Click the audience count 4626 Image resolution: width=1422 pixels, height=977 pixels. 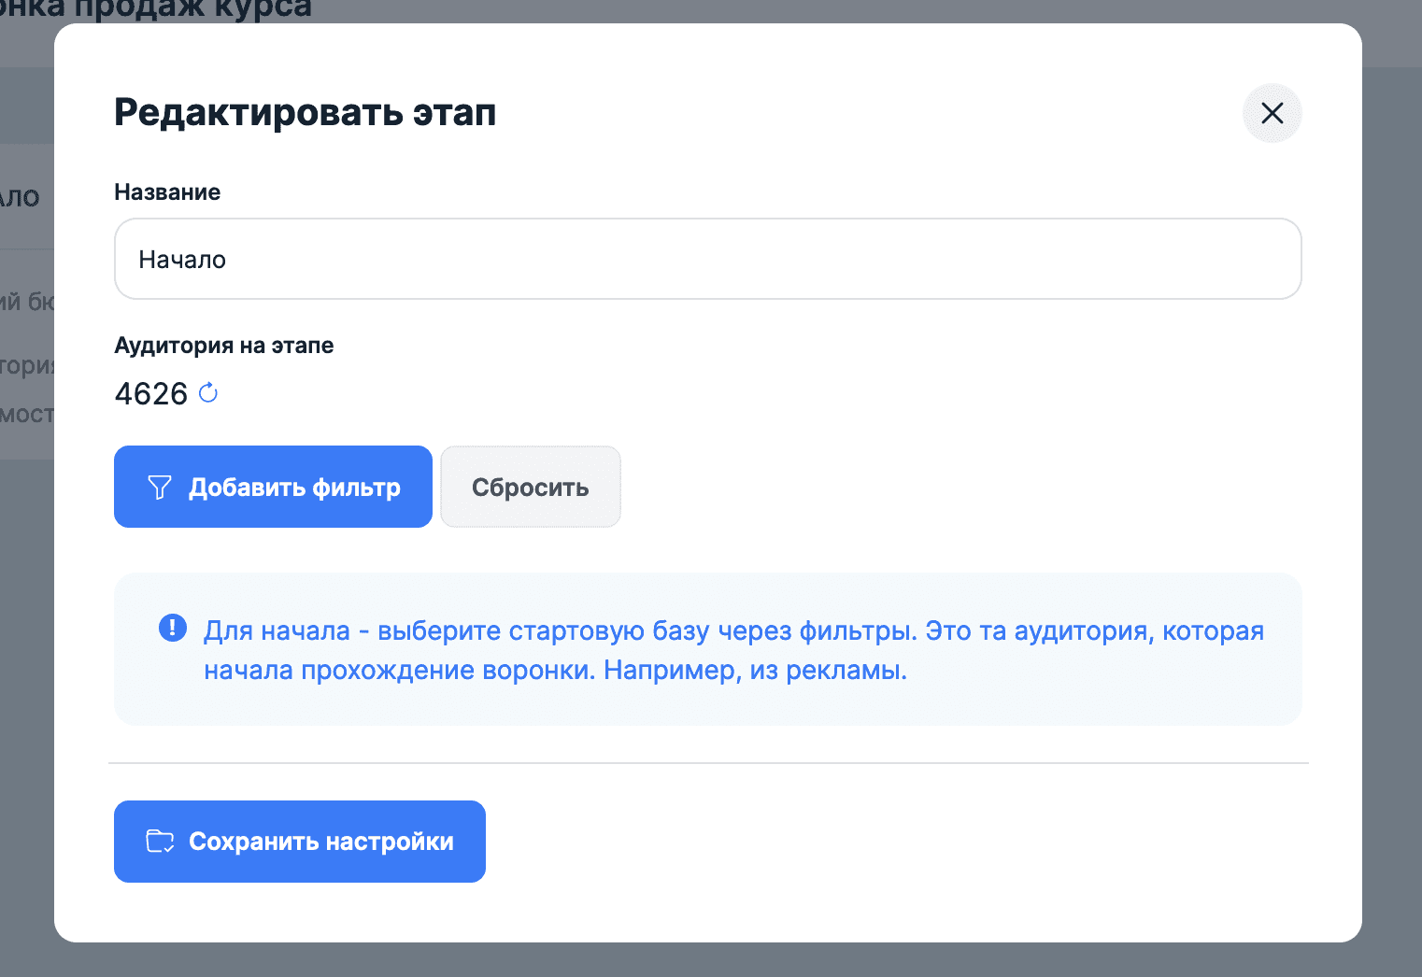coord(151,394)
